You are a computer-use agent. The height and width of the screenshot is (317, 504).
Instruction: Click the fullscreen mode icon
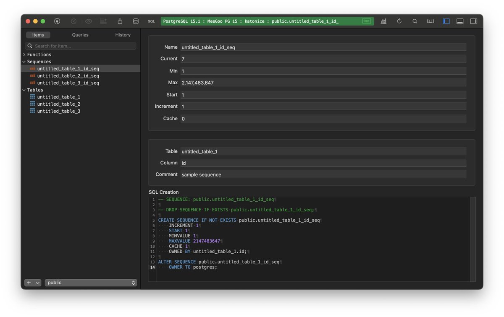point(430,21)
